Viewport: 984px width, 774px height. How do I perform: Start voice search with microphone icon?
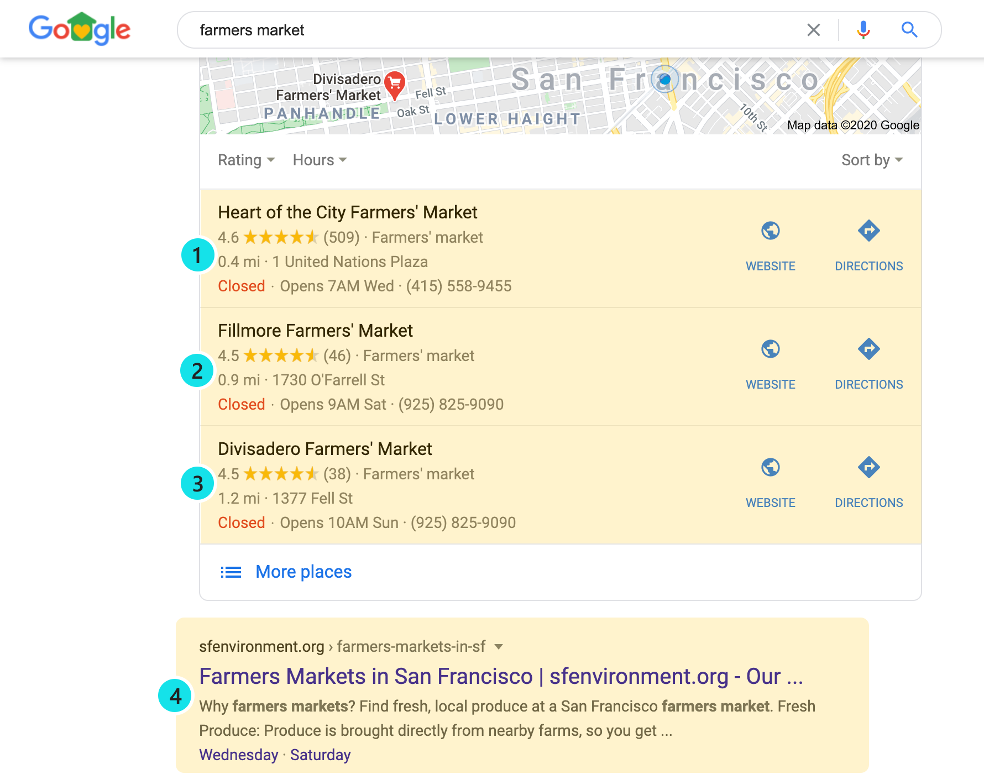click(863, 30)
